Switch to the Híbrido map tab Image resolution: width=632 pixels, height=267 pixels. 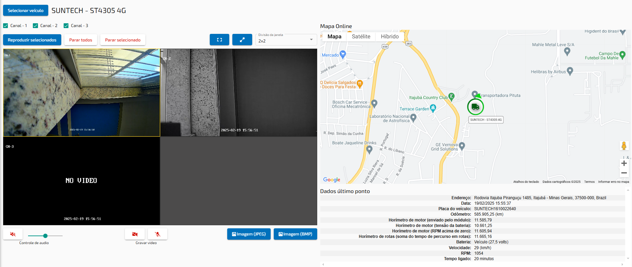click(390, 37)
